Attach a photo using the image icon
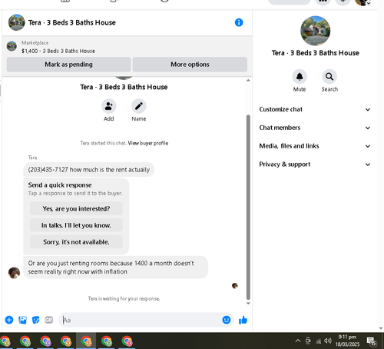The image size is (384, 349). coord(22,320)
